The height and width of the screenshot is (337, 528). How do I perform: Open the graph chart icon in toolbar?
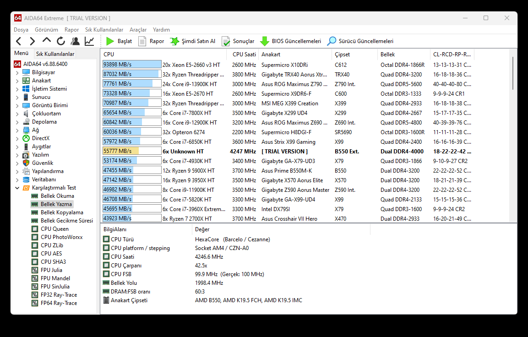point(89,41)
